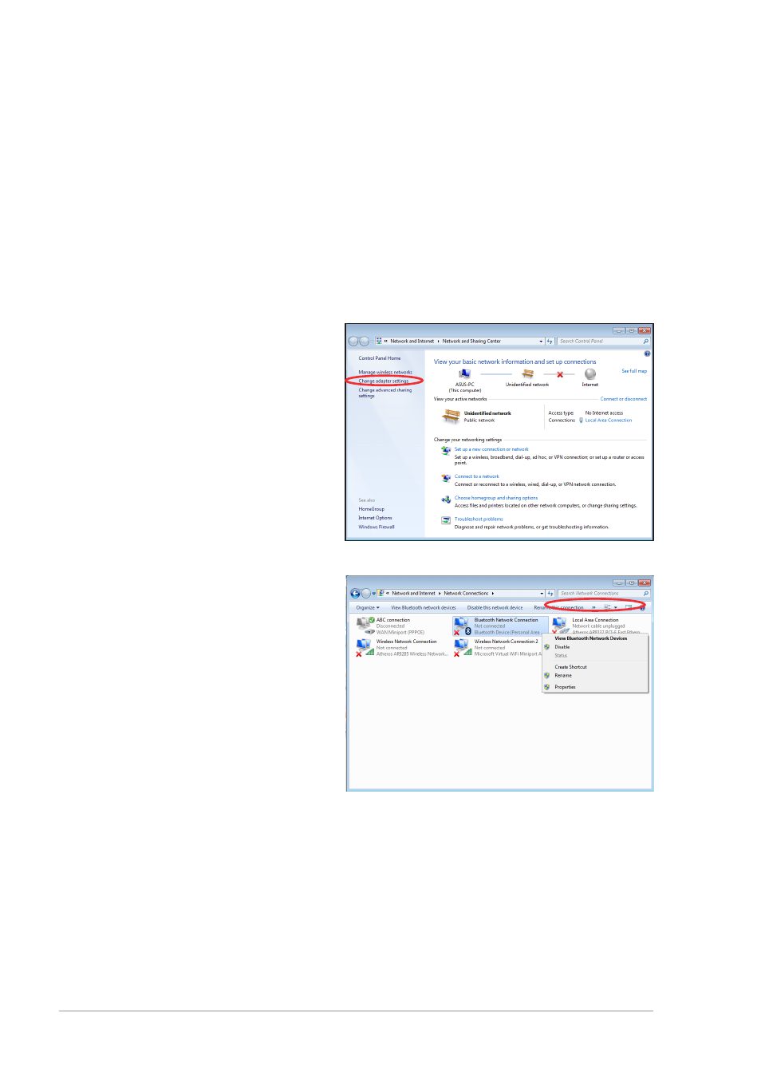Click Set up a new connection or network
Viewport: 761px width, 1082px height.
tap(491, 449)
